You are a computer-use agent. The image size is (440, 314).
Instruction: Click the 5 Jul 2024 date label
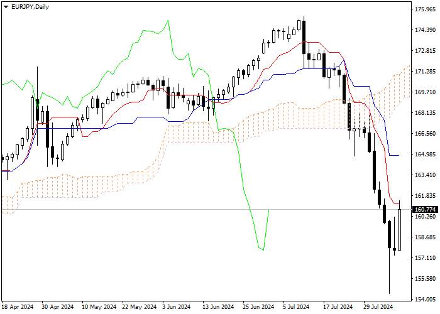(x=296, y=307)
